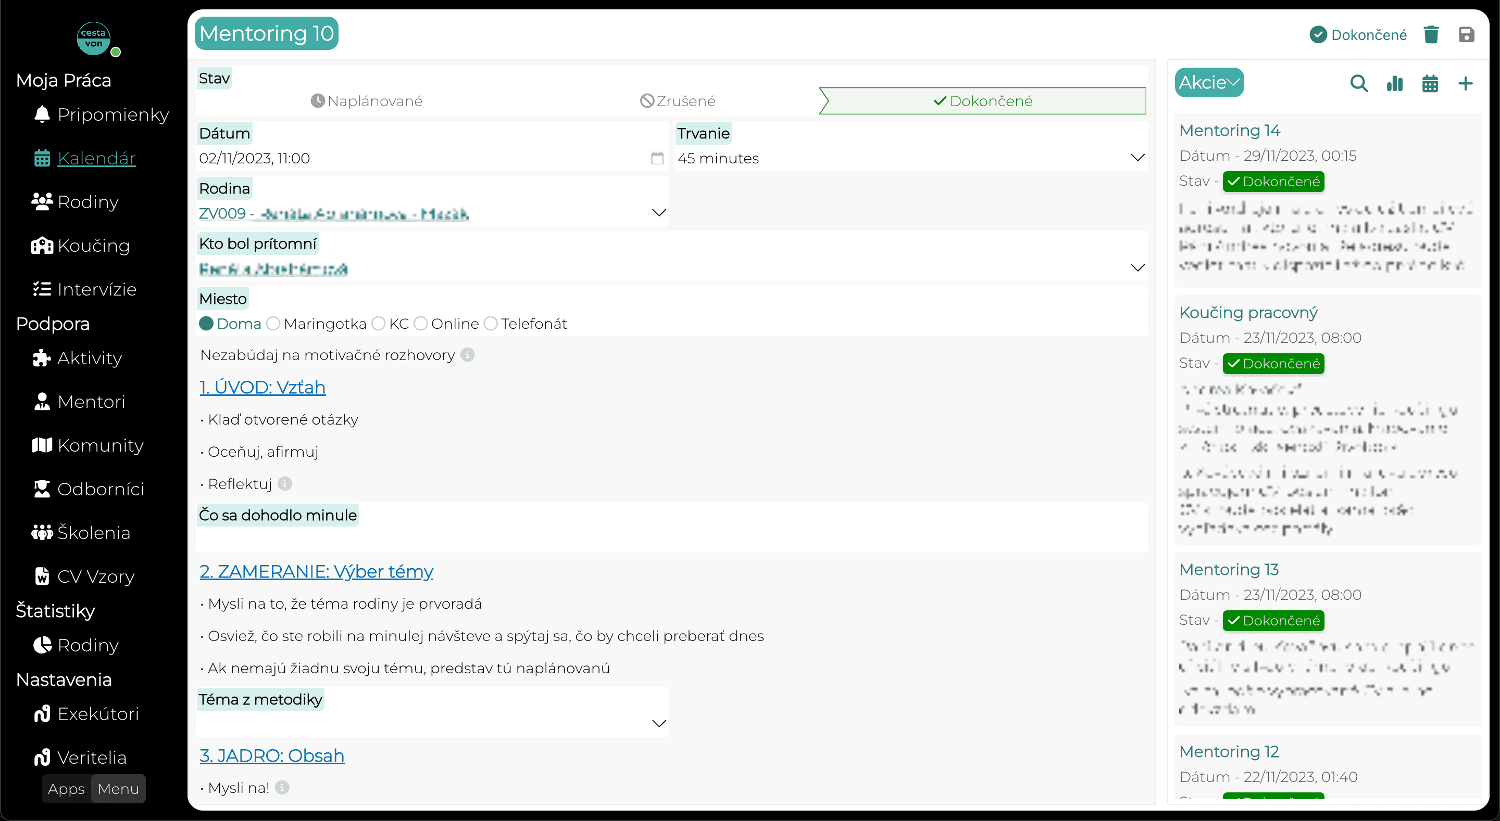Open calendar picker in Dátum field
Viewport: 1500px width, 821px height.
click(657, 158)
